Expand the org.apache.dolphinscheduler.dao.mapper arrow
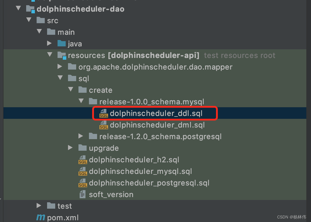Image resolution: width=311 pixels, height=222 pixels. click(60, 66)
